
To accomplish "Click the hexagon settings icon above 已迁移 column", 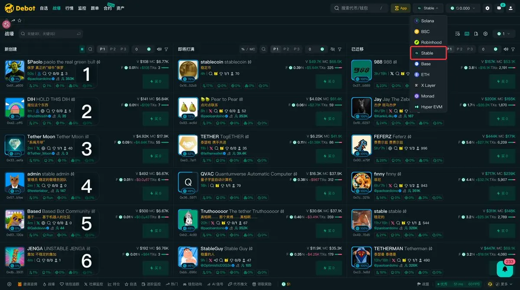I will tap(485, 34).
